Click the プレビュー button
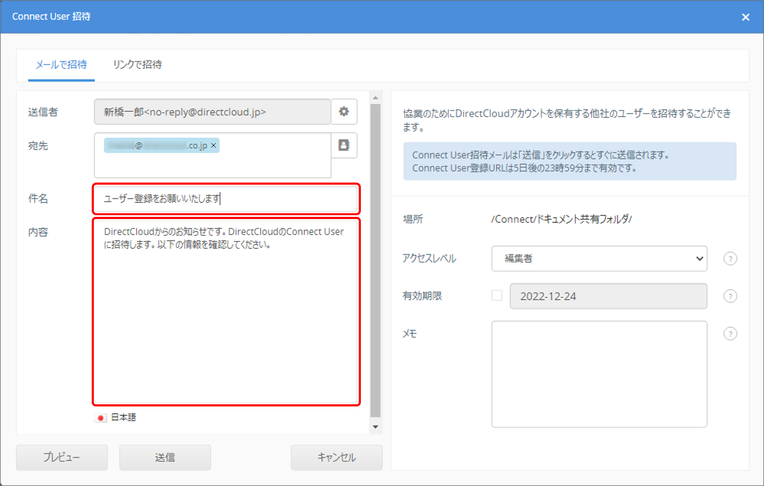 [x=62, y=457]
